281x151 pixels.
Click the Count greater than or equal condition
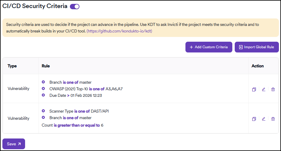coord(73,125)
